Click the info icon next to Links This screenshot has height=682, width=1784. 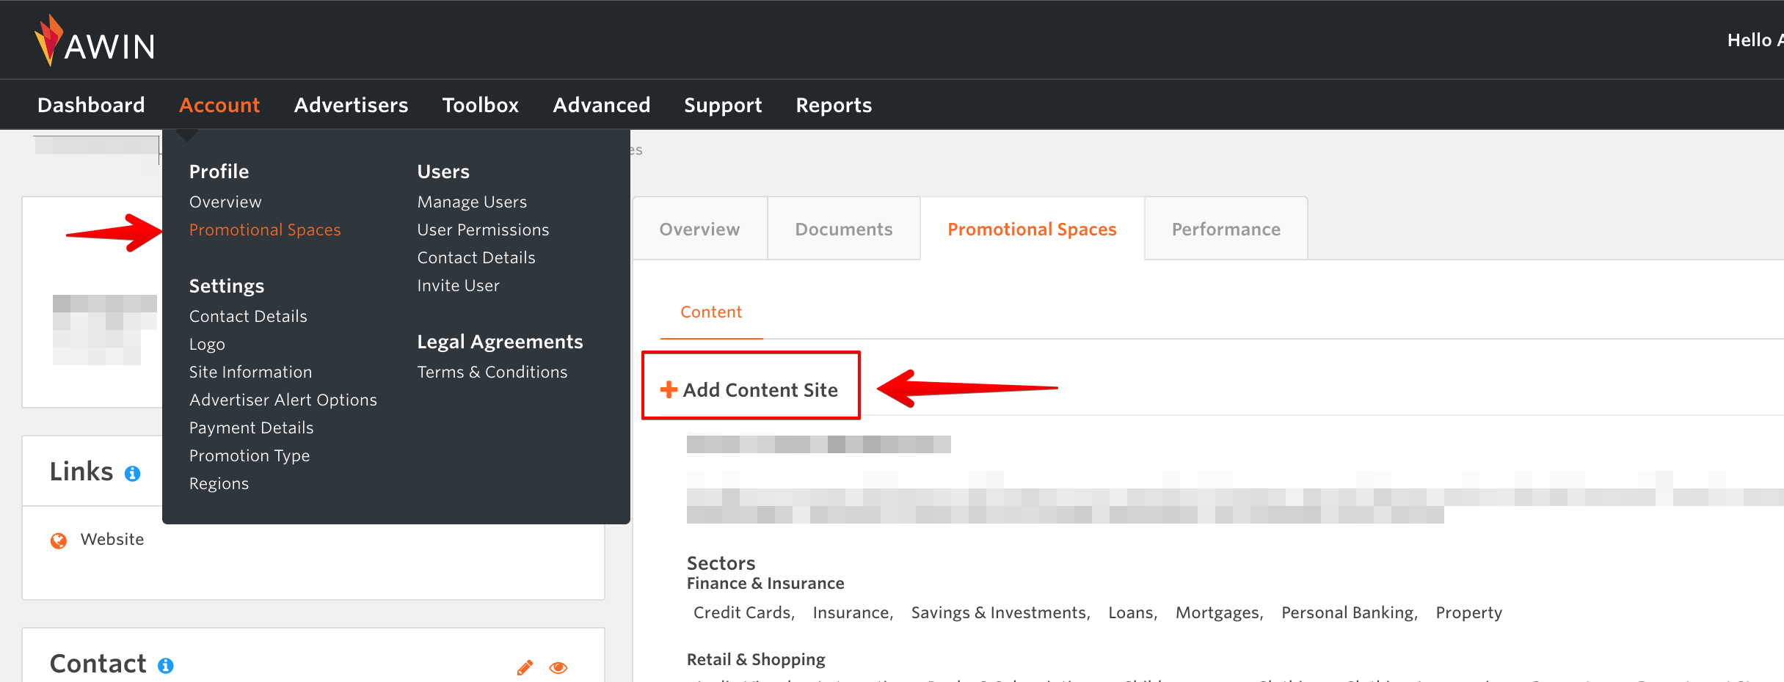coord(133,474)
